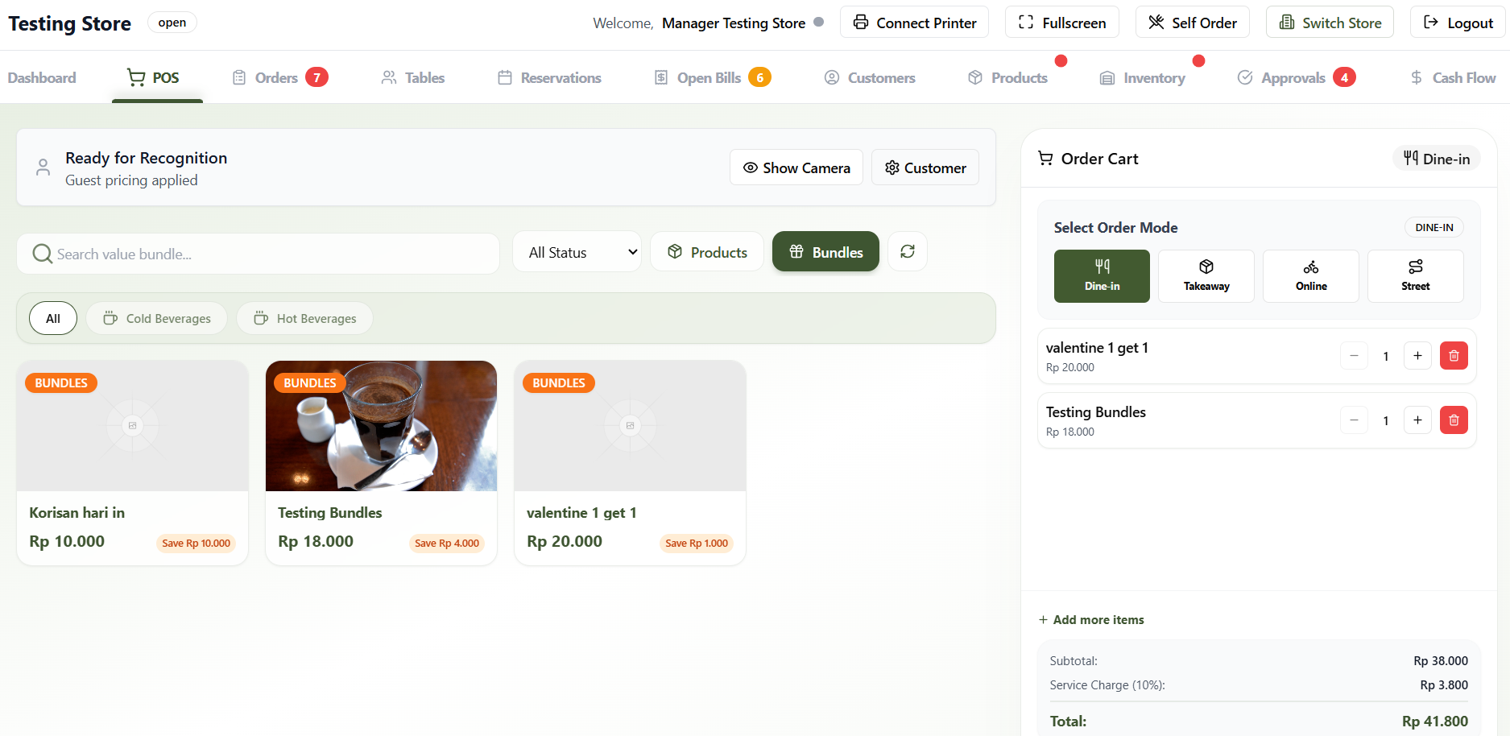
Task: Open the Customer settings button
Action: (x=925, y=167)
